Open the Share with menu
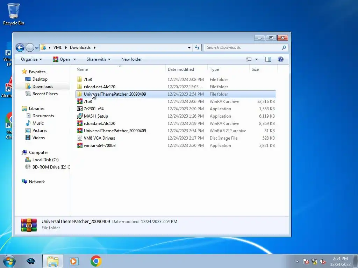Screen dimensions: 358x268 [x=98, y=59]
